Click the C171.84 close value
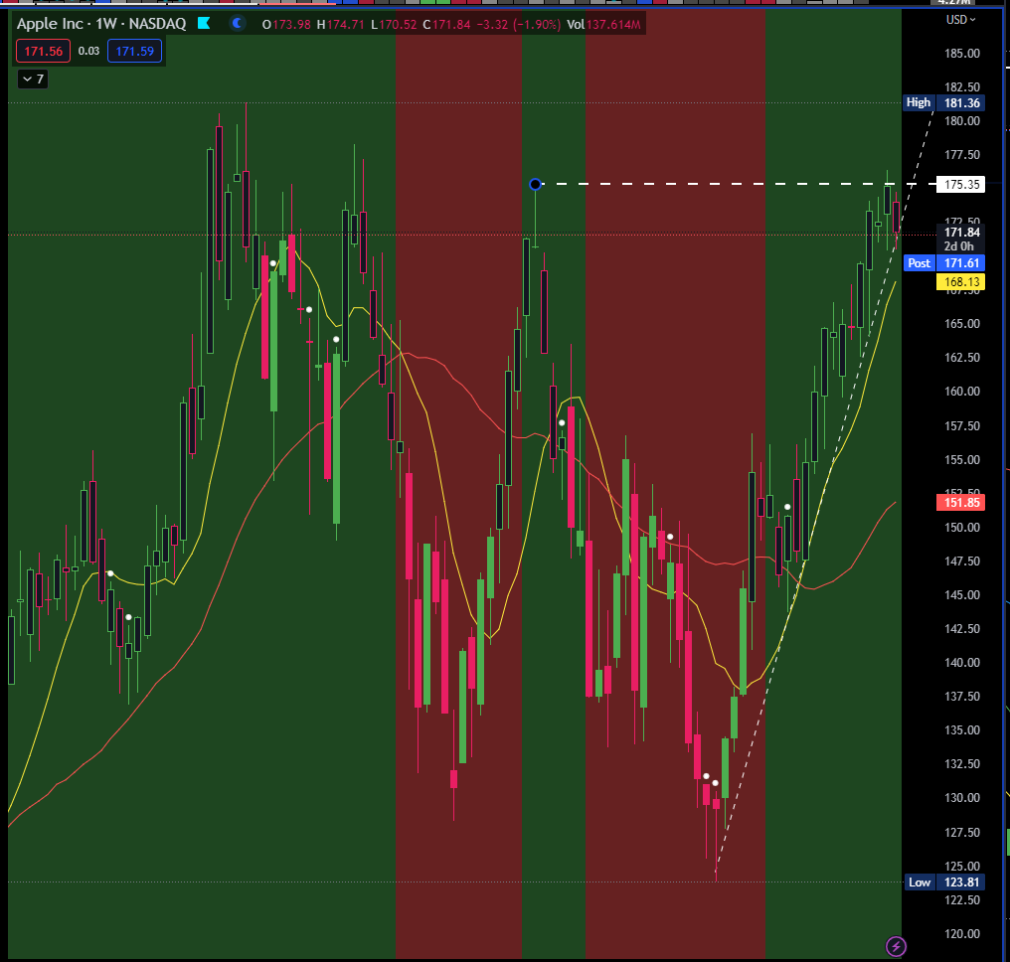 446,25
